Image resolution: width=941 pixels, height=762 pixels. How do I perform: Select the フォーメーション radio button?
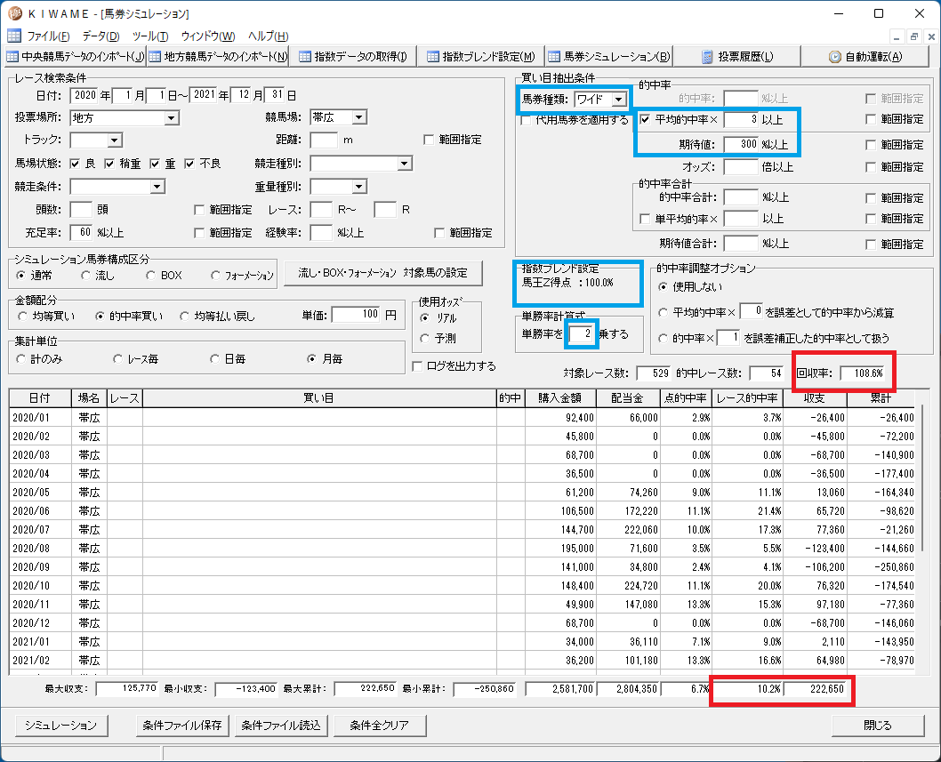coord(215,276)
